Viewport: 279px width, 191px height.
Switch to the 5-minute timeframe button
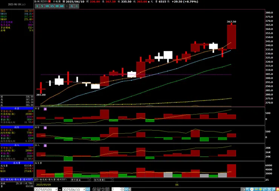[42, 6]
